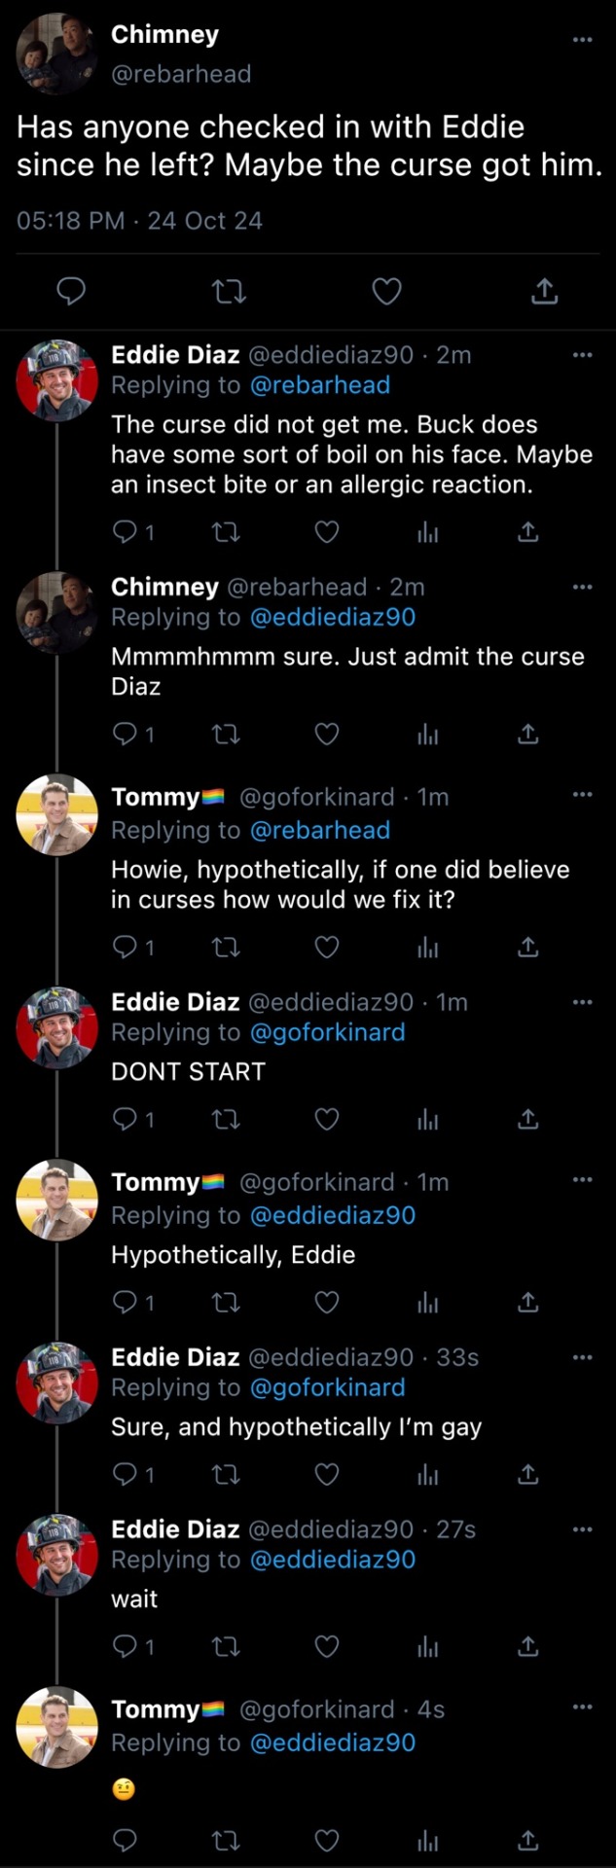
Task: Open @rebarhead link in Eddie's first reply
Action: (320, 385)
